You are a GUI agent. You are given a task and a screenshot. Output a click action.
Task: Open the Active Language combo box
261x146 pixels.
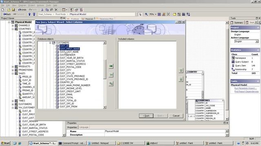(246, 41)
